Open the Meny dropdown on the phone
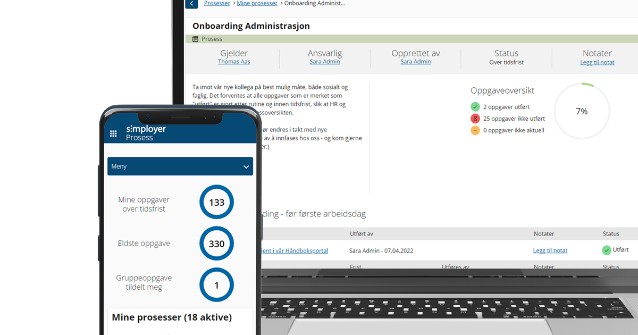Screen dimensions: 638x335 (180, 166)
